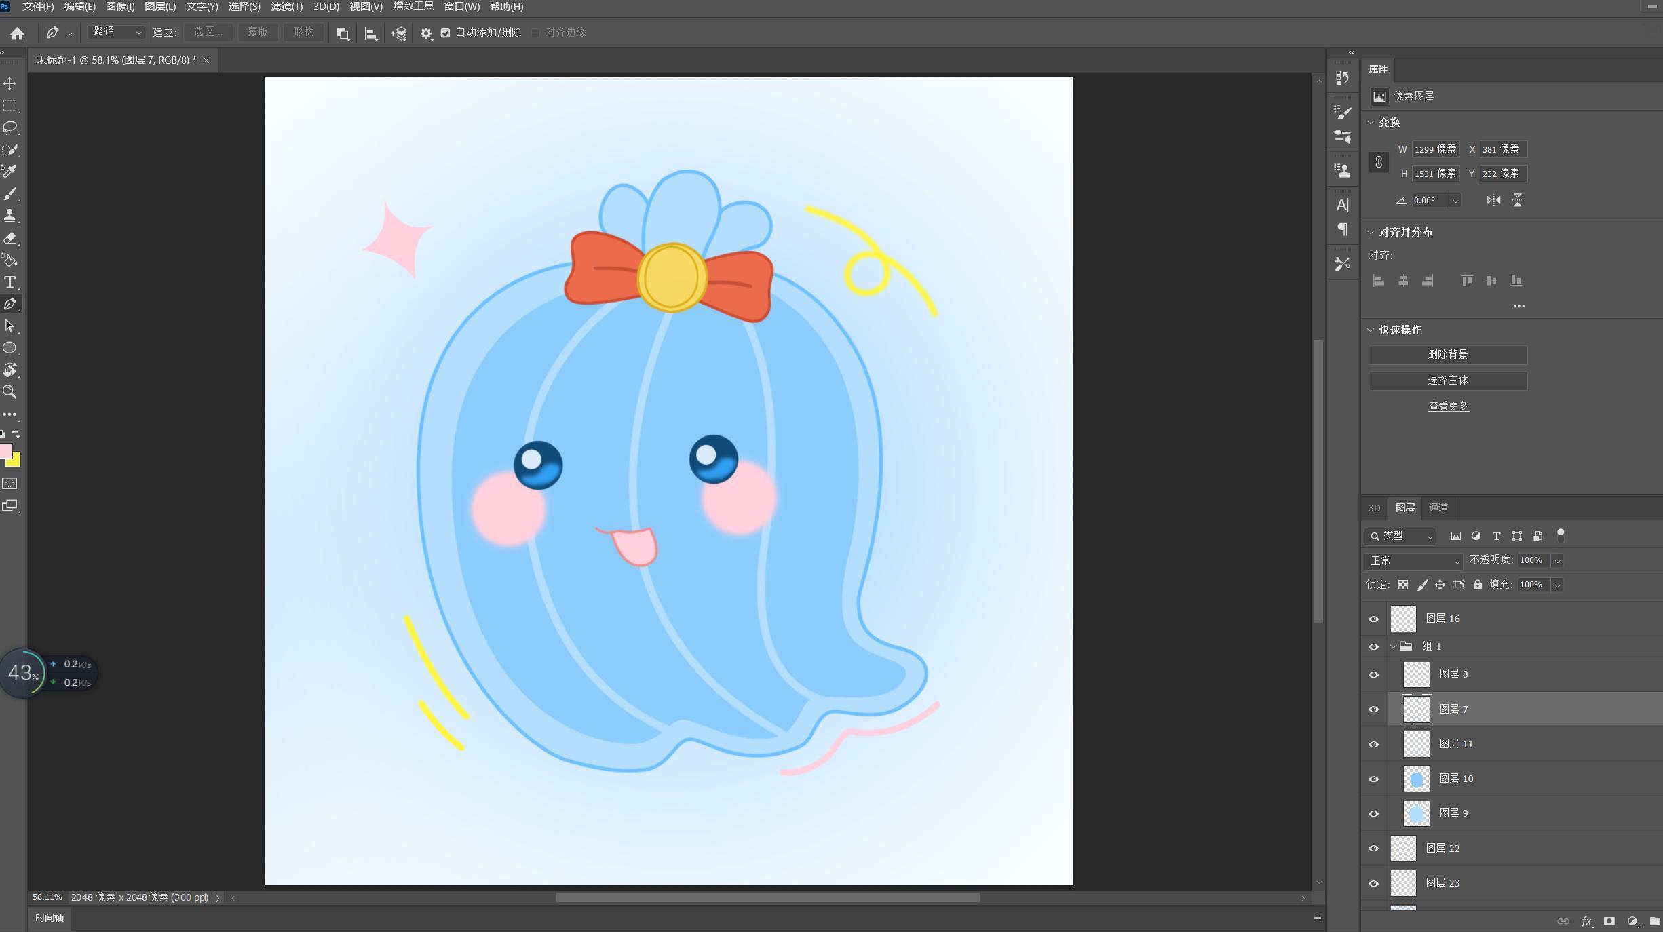Open path operations icon in options bar
Image resolution: width=1663 pixels, height=932 pixels.
[343, 33]
